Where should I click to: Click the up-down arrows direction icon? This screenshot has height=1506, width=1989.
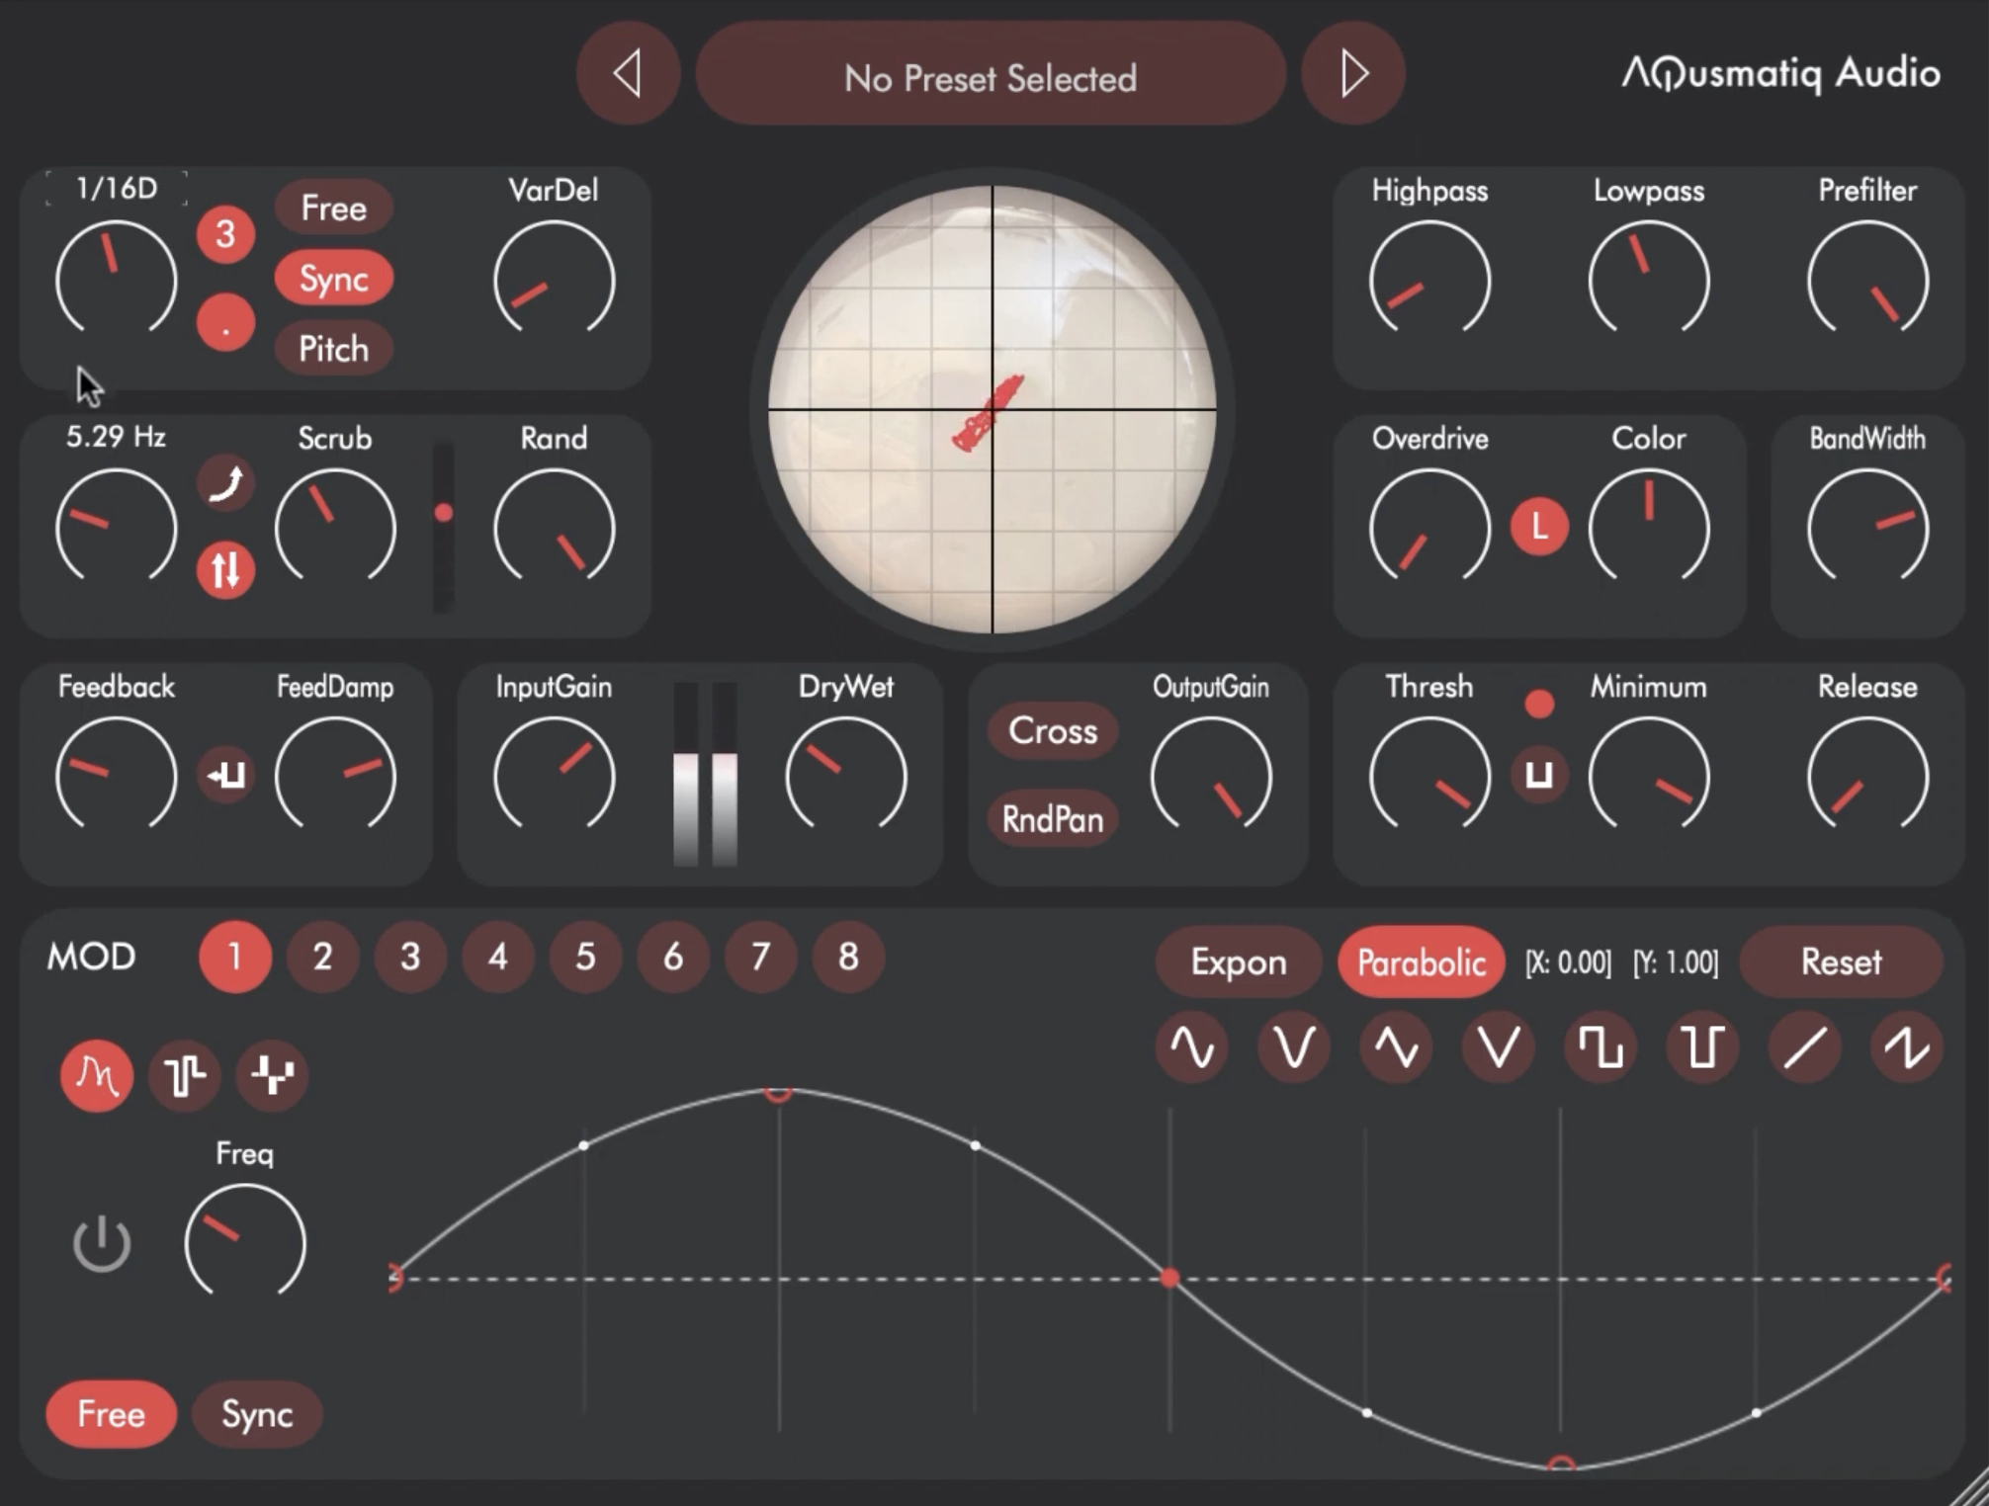pos(225,569)
